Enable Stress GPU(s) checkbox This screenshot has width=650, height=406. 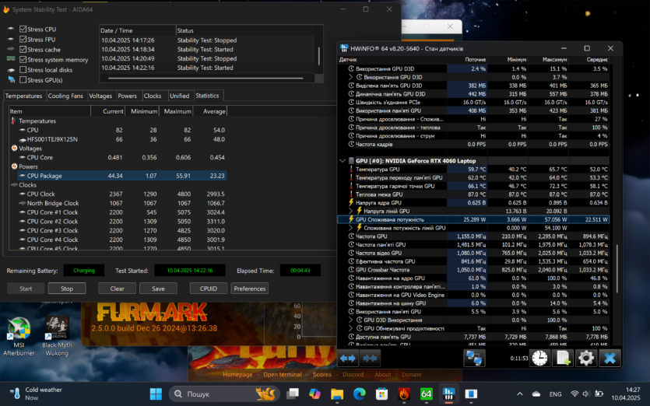coord(23,80)
